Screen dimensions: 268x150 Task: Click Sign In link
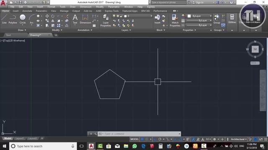[200, 2]
